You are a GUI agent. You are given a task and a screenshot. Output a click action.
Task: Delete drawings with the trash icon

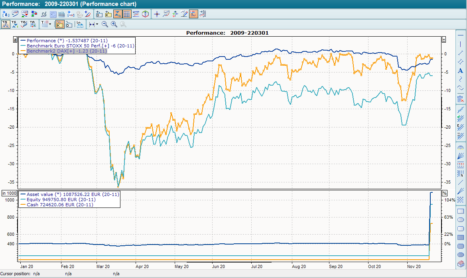460,98
